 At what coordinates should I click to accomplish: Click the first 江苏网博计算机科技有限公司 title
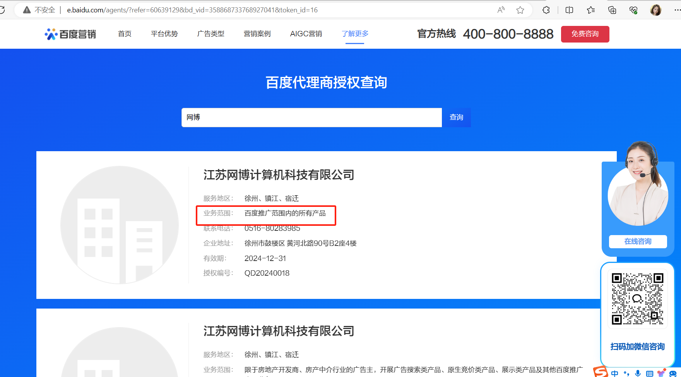click(279, 175)
